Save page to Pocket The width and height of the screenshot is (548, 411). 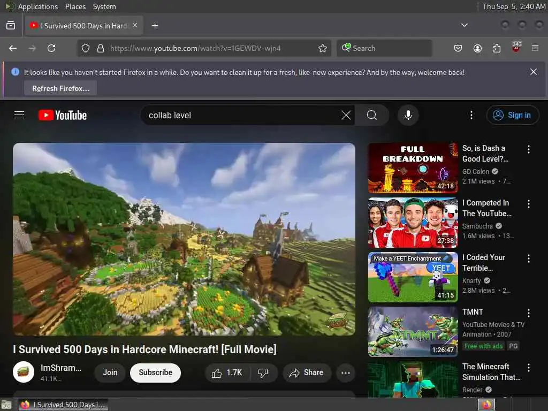tap(458, 48)
